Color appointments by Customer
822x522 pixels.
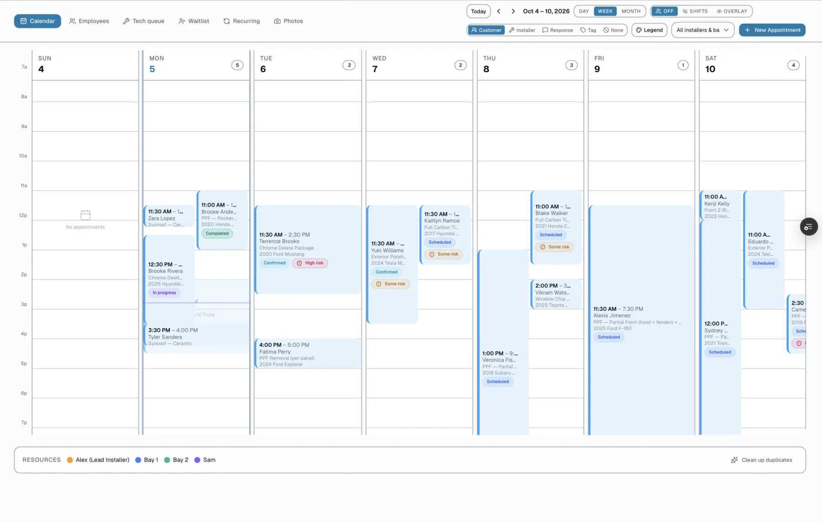point(486,30)
